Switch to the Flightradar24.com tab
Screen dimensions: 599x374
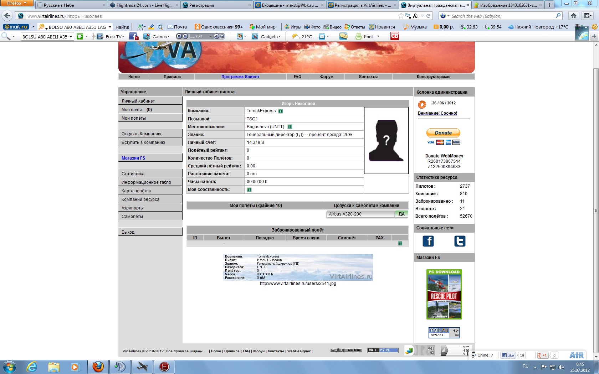click(144, 5)
